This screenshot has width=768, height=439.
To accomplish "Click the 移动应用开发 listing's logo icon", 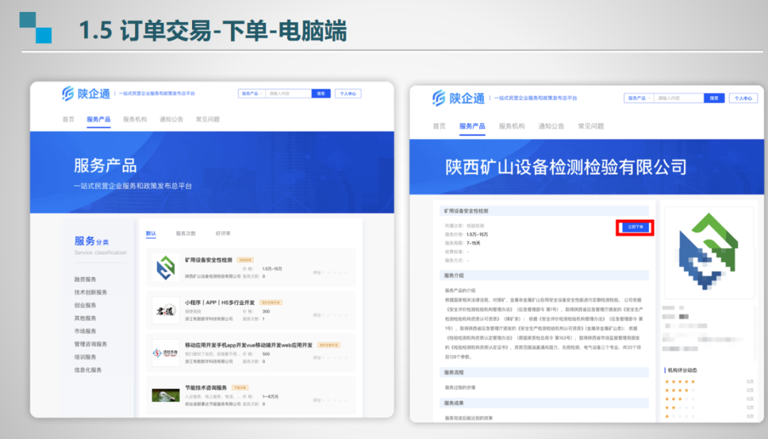I will point(166,353).
